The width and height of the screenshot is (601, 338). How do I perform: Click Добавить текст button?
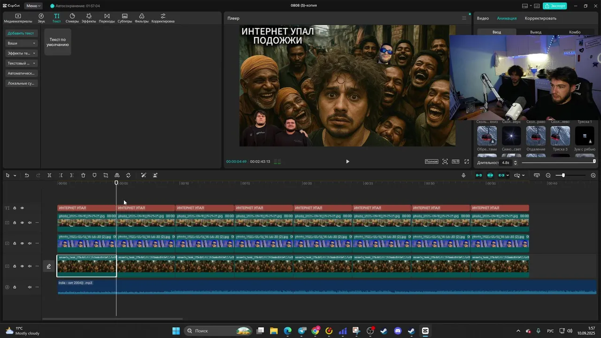tap(22, 33)
